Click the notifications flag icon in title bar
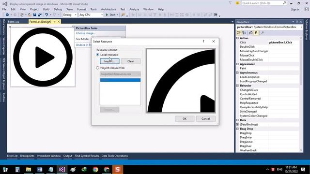This screenshot has width=310, height=174. pos(230,3)
